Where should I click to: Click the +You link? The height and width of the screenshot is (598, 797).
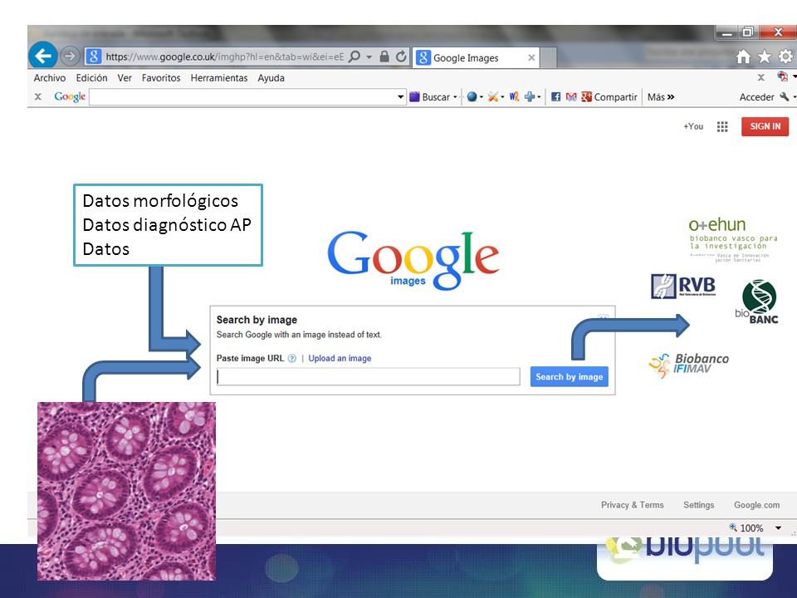pos(693,126)
